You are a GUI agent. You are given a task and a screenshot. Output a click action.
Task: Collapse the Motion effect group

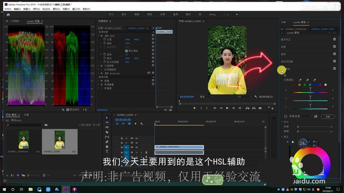(x=98, y=36)
